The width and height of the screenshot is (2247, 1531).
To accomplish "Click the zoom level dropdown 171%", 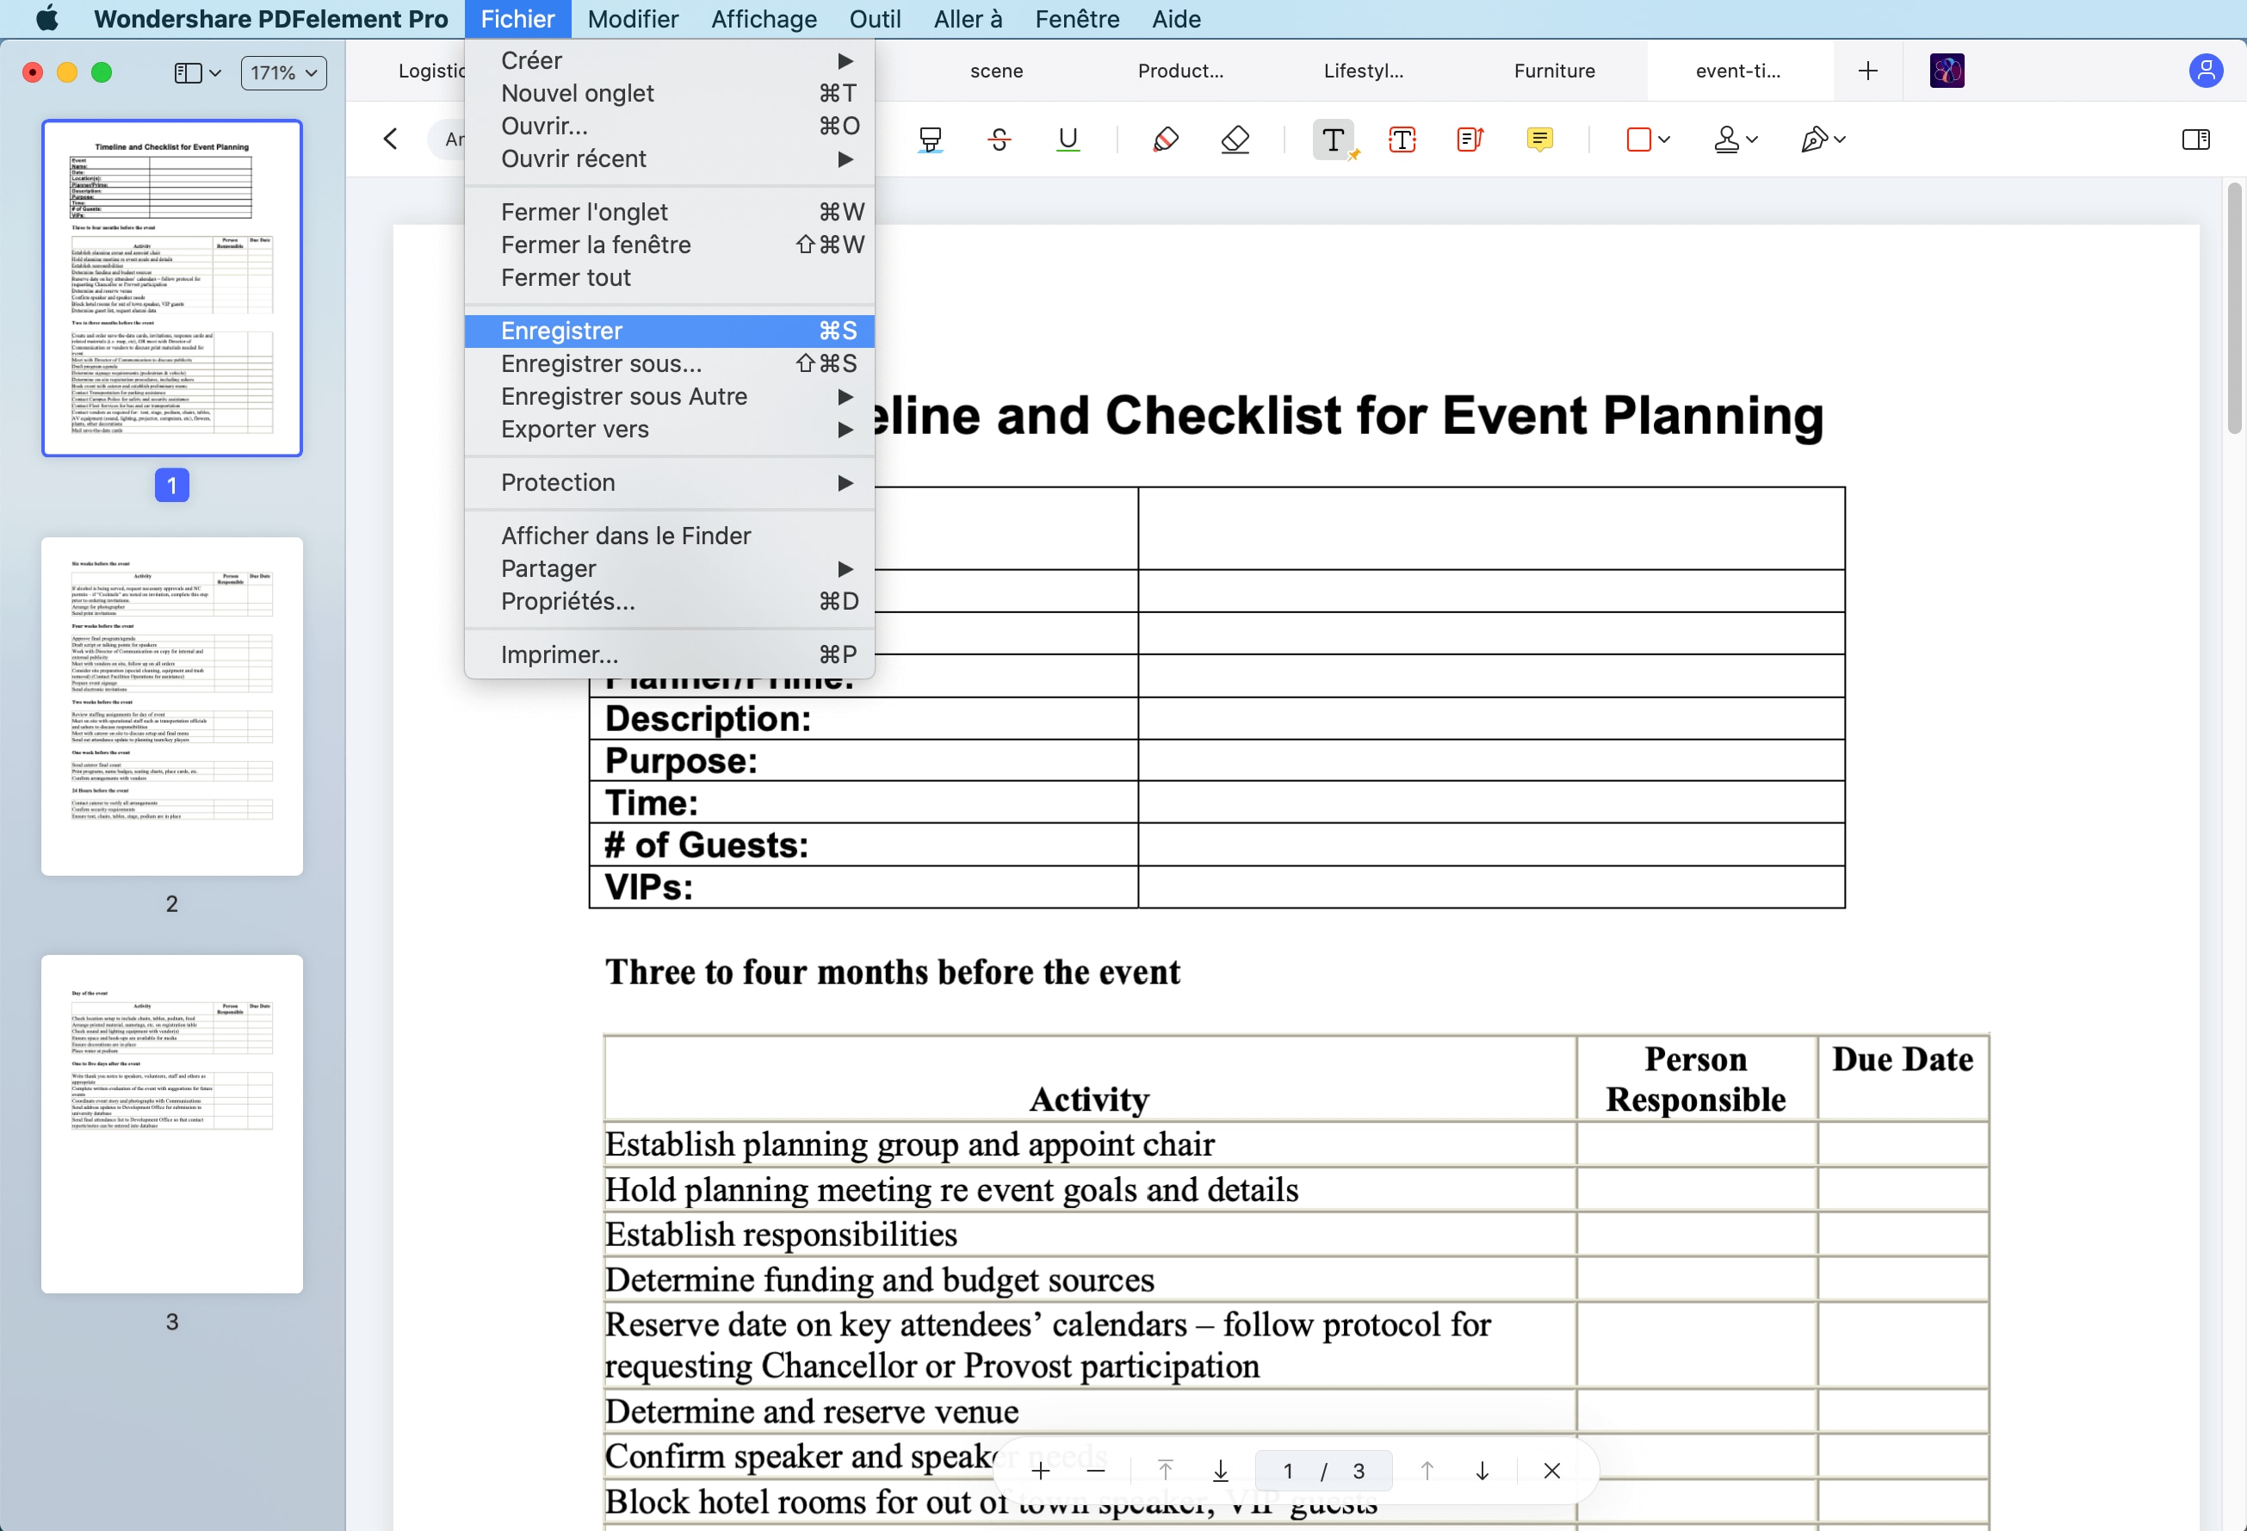I will [280, 71].
